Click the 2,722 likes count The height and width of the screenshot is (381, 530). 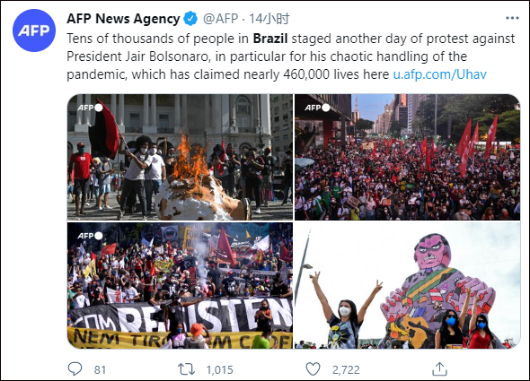pos(346,370)
